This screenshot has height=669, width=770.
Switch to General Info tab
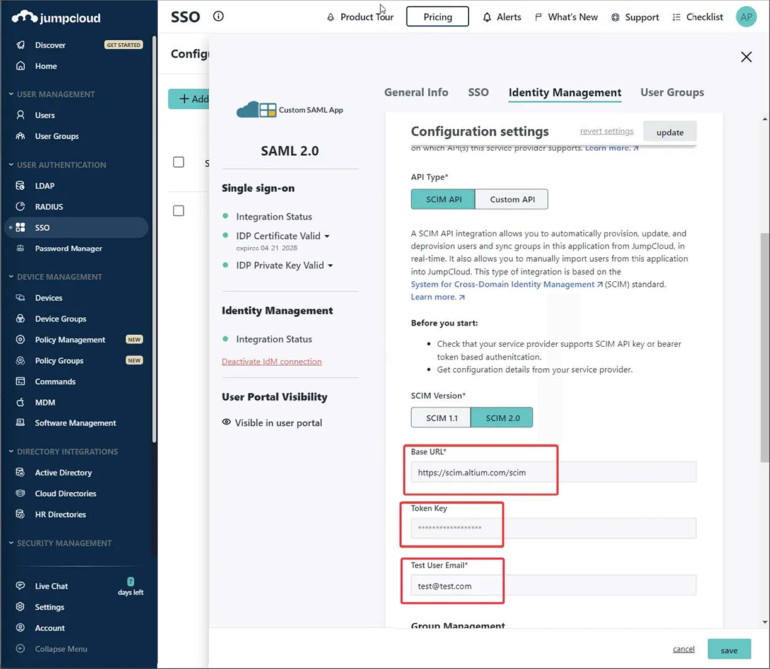[416, 92]
